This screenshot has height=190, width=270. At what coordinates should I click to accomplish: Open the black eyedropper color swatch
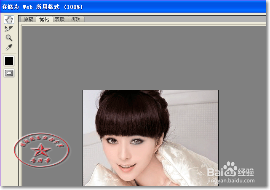click(9, 61)
